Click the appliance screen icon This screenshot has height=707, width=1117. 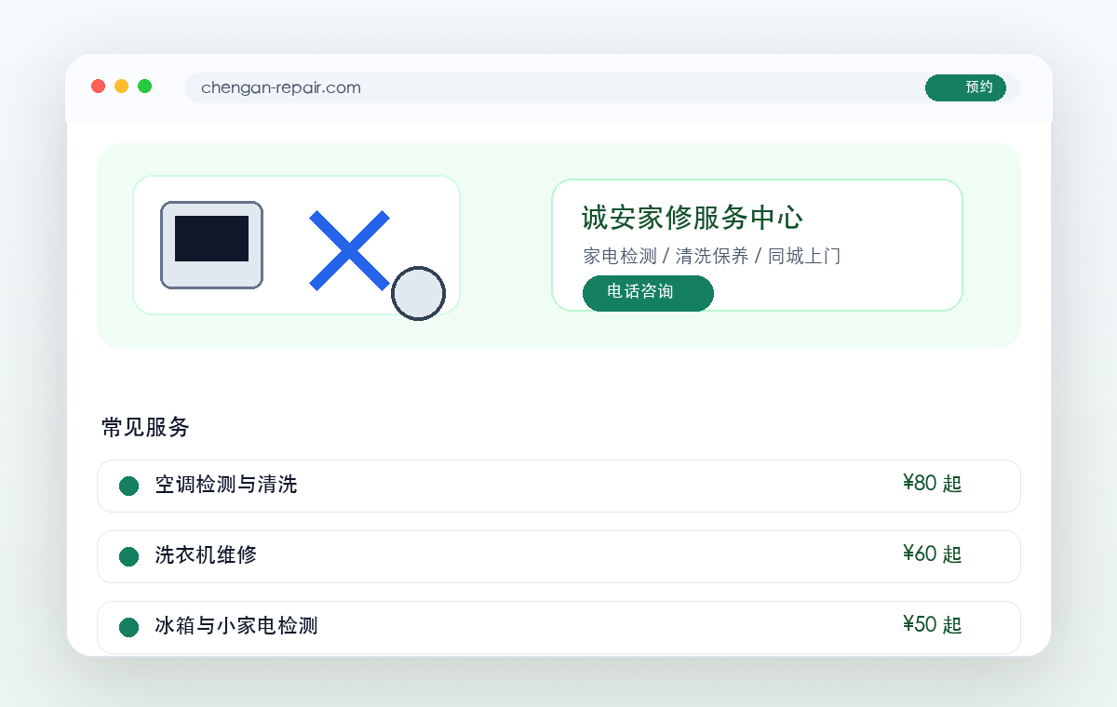(211, 245)
